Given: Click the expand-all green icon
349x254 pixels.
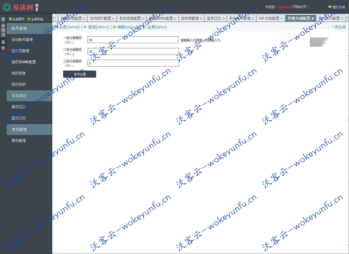Looking at the screenshot, I should tap(10, 19).
